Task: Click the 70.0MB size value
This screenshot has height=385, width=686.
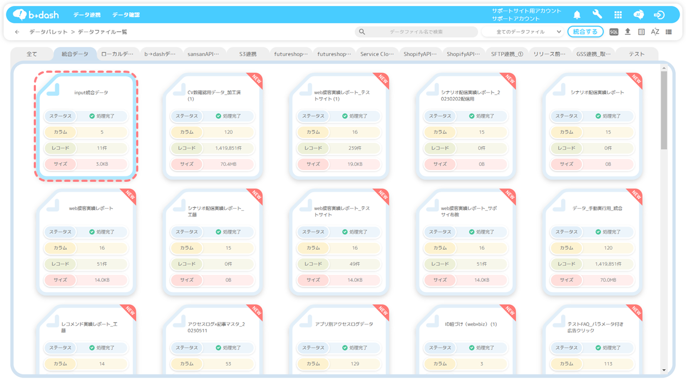Action: pos(608,280)
